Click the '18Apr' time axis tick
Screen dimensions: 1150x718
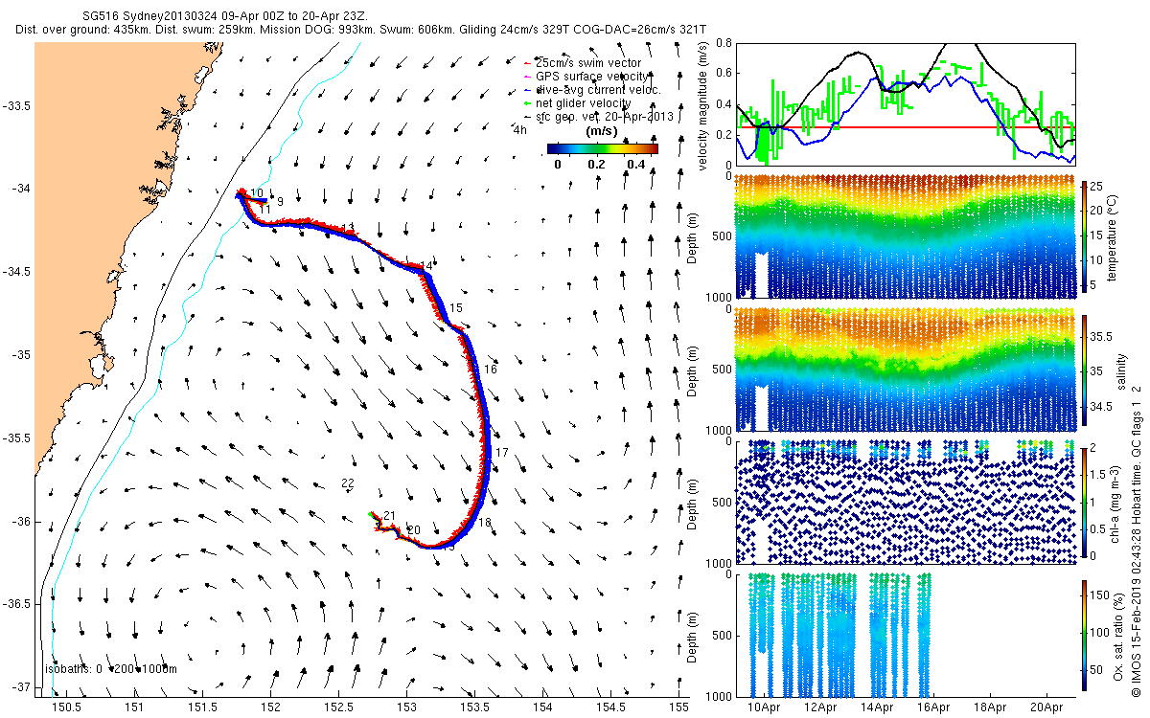pyautogui.click(x=990, y=707)
